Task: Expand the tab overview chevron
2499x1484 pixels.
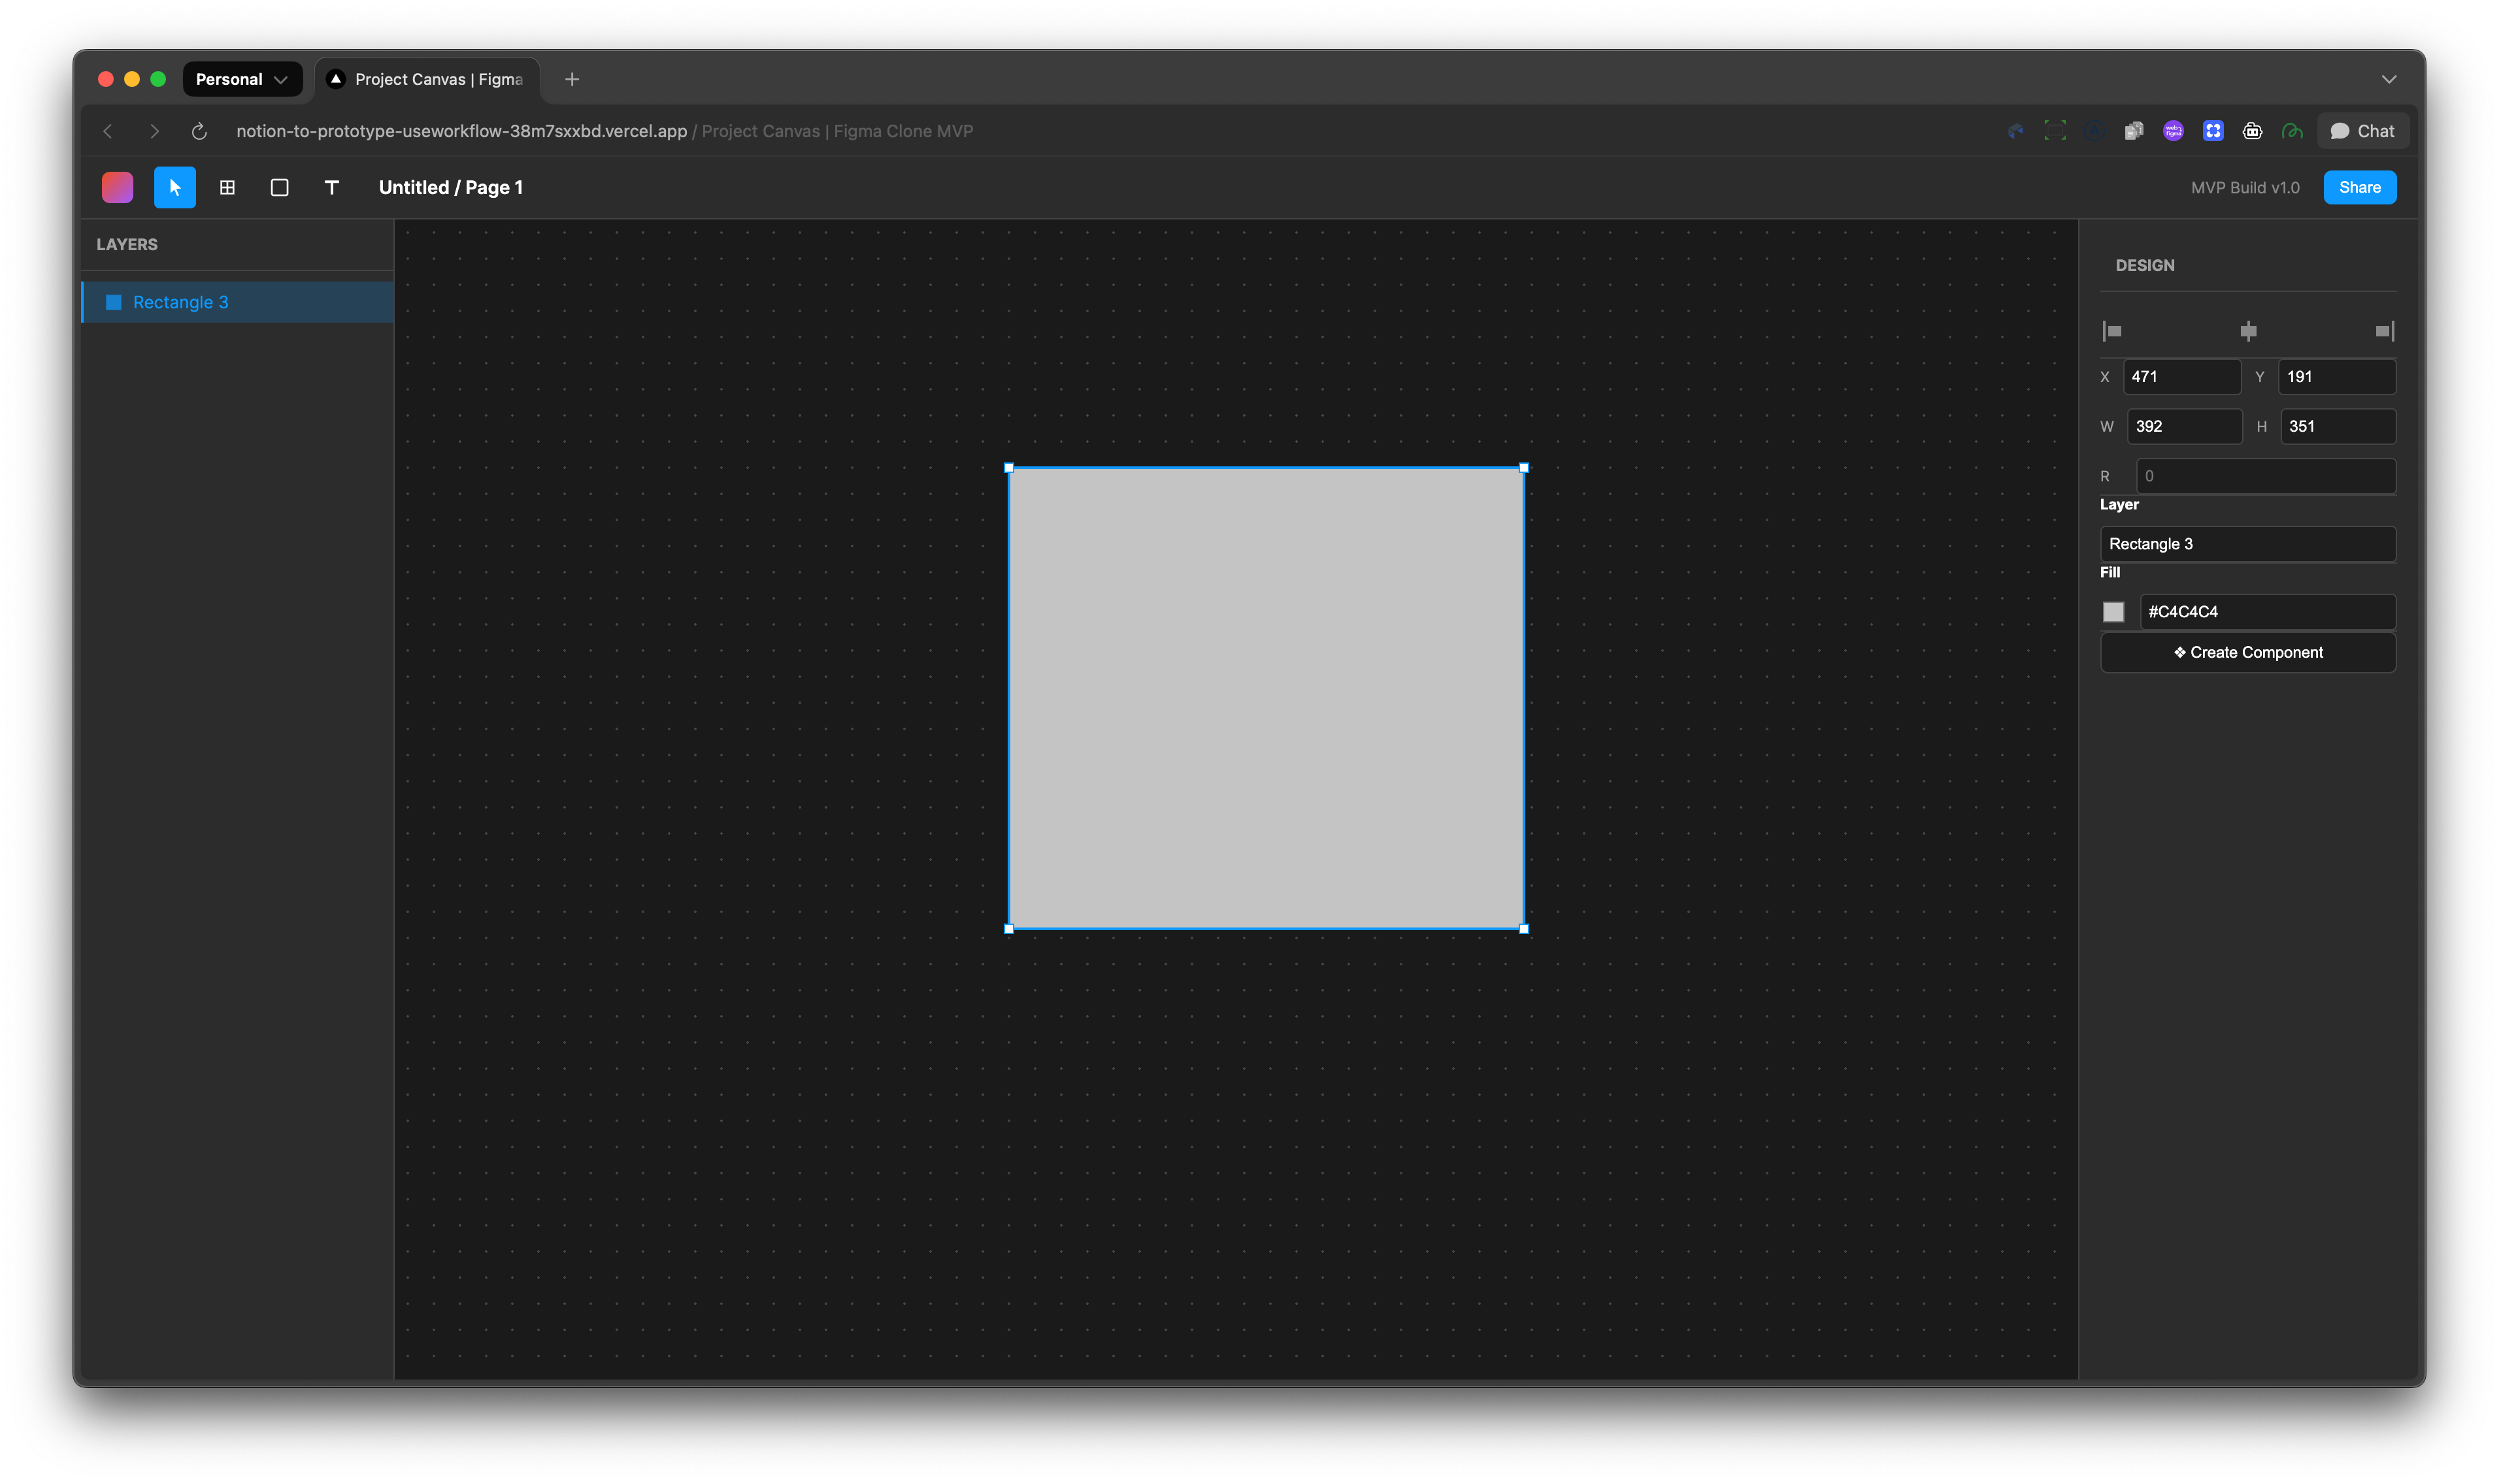Action: tap(2390, 79)
